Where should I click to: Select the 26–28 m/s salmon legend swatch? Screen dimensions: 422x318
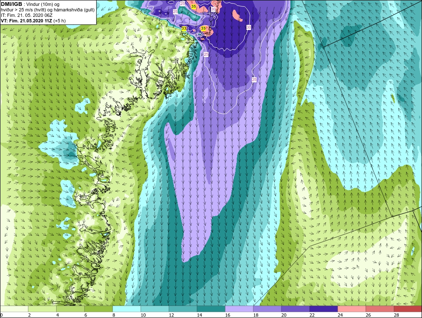click(x=380, y=309)
